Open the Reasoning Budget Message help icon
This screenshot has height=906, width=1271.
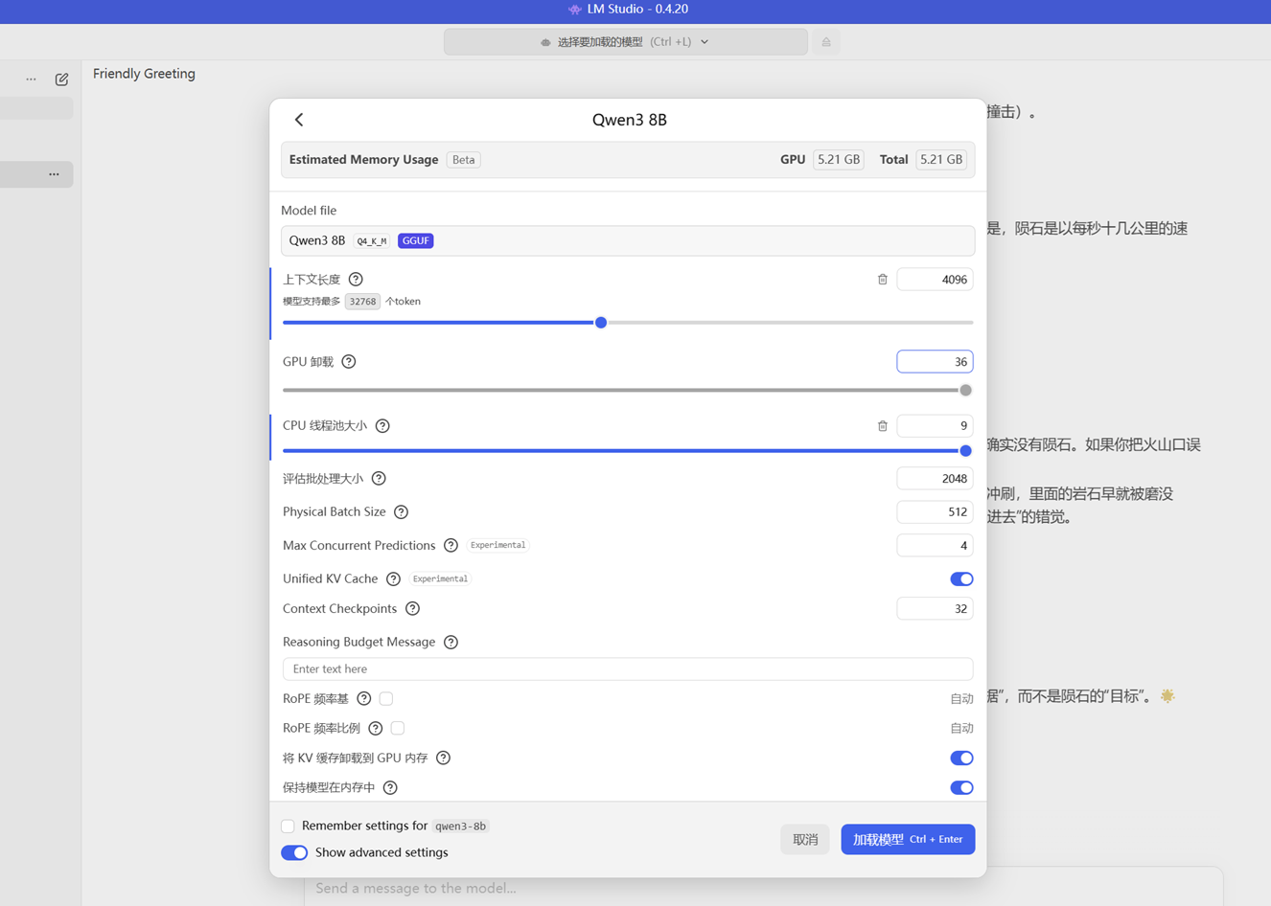[x=451, y=643]
